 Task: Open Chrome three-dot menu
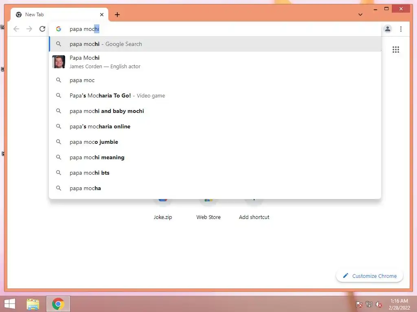click(401, 29)
